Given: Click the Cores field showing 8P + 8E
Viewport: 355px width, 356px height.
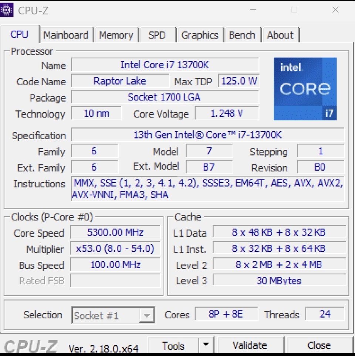Looking at the screenshot, I should [x=226, y=314].
